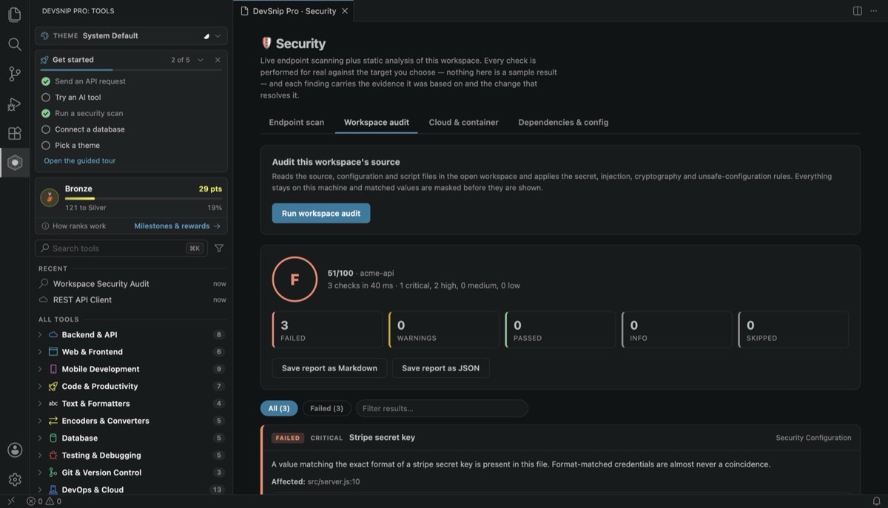Focus the Search tools input field
888x508 pixels.
tap(122, 248)
